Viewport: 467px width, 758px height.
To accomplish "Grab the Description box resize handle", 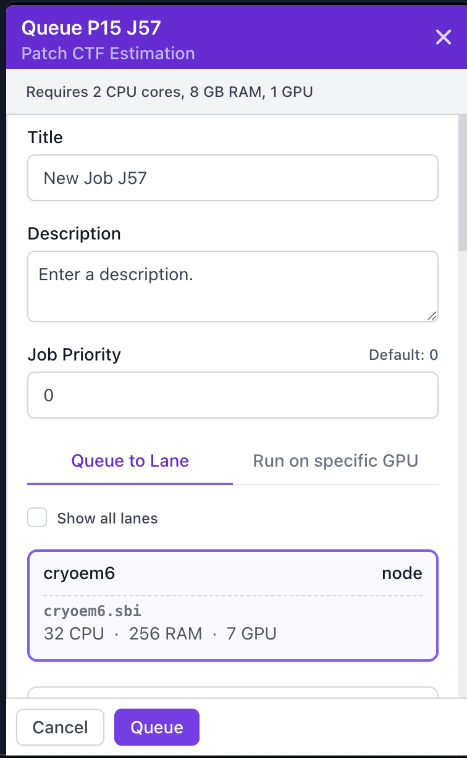I will pos(432,315).
